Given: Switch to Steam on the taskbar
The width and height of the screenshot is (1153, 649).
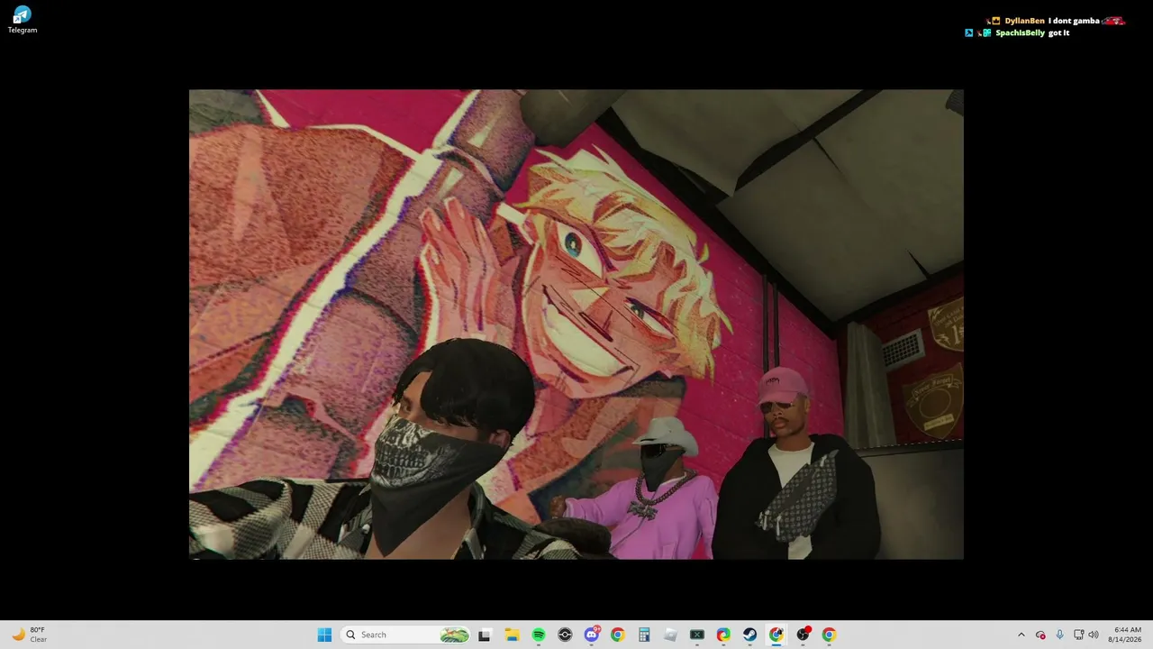Looking at the screenshot, I should coord(749,635).
